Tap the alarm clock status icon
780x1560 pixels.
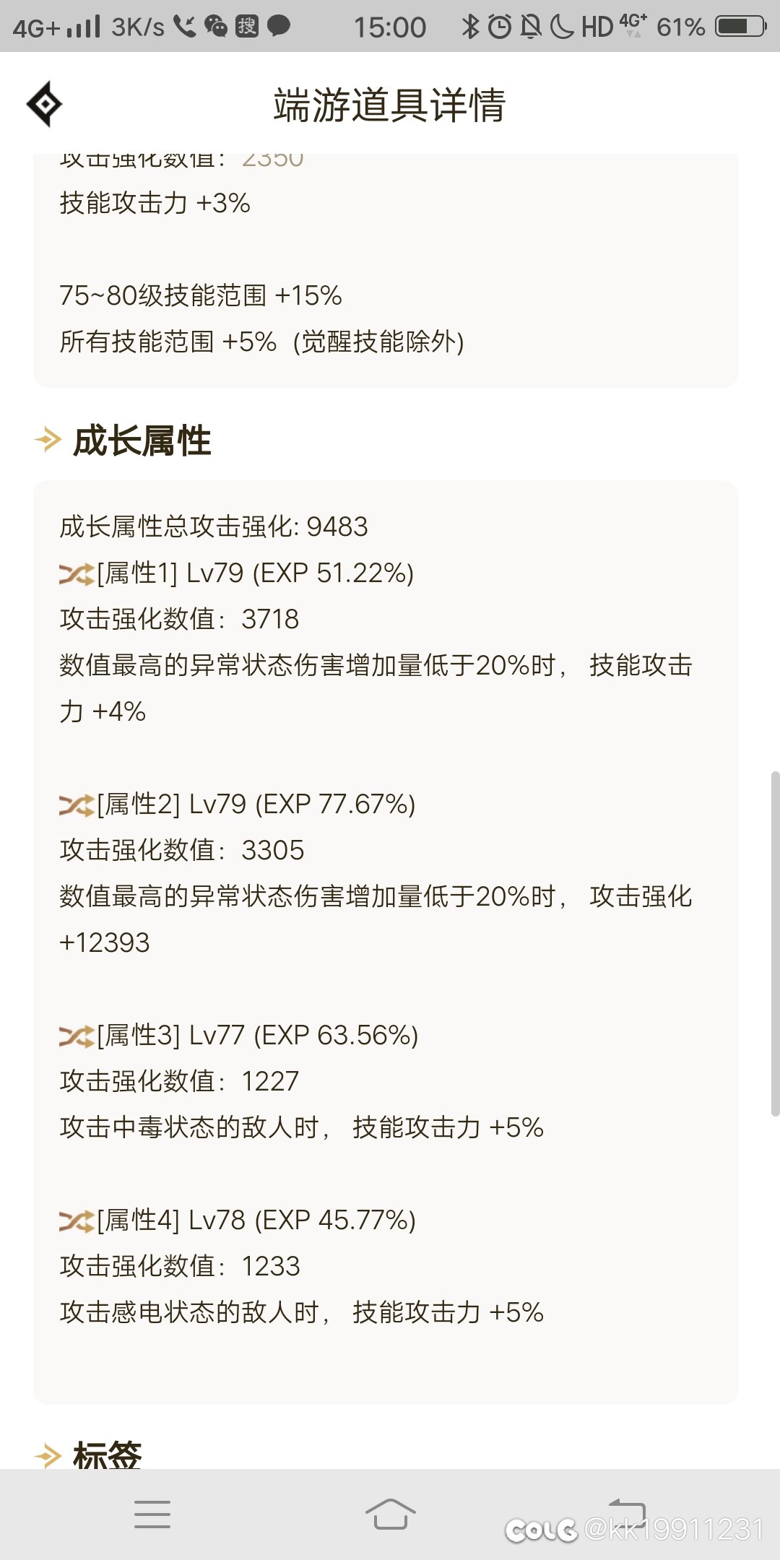point(500,27)
